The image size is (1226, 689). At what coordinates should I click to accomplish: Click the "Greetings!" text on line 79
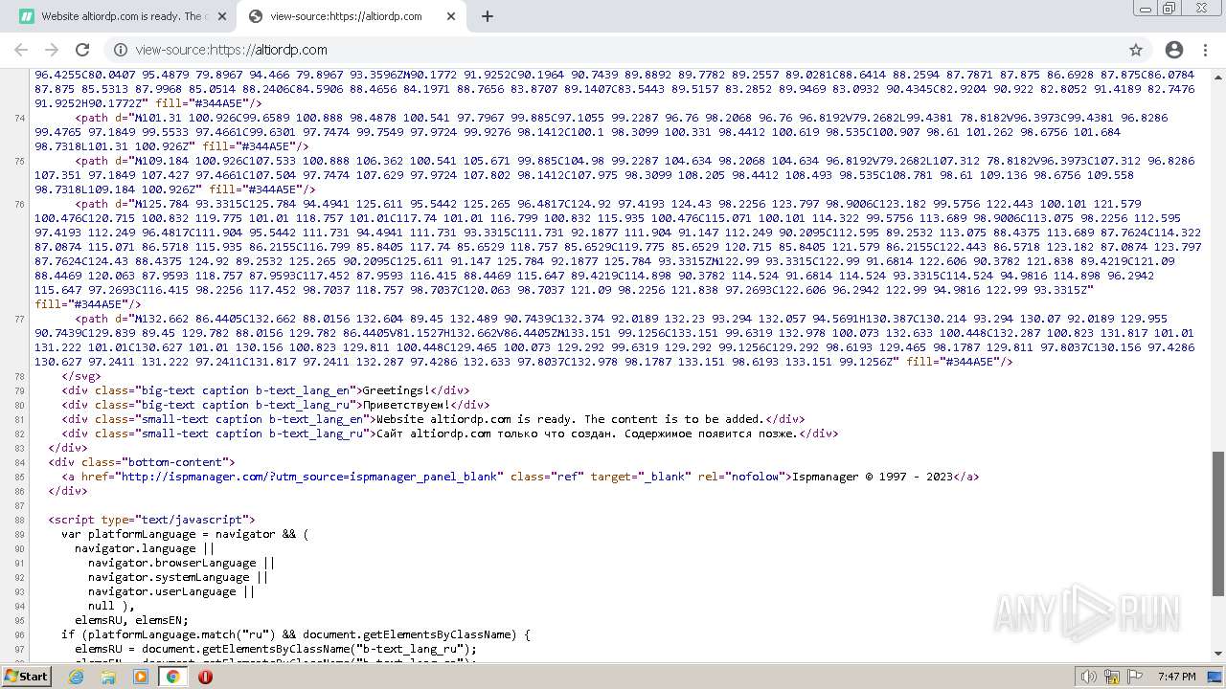[395, 390]
